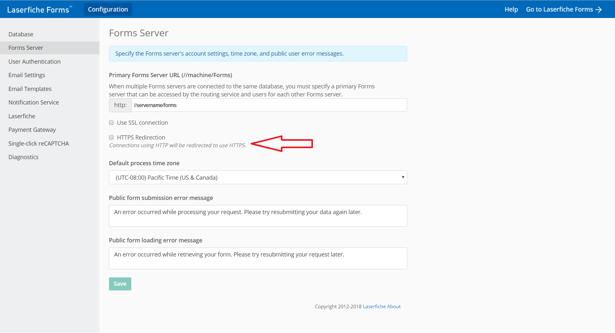Navigate to Email Settings
The image size is (615, 333).
point(27,75)
